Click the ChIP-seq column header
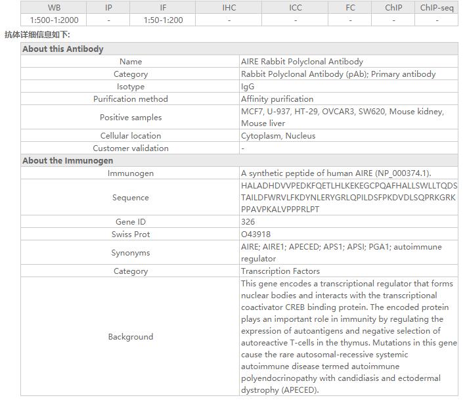 [x=436, y=8]
